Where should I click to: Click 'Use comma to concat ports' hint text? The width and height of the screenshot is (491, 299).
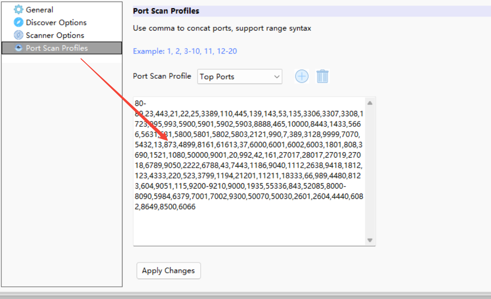[x=183, y=28]
